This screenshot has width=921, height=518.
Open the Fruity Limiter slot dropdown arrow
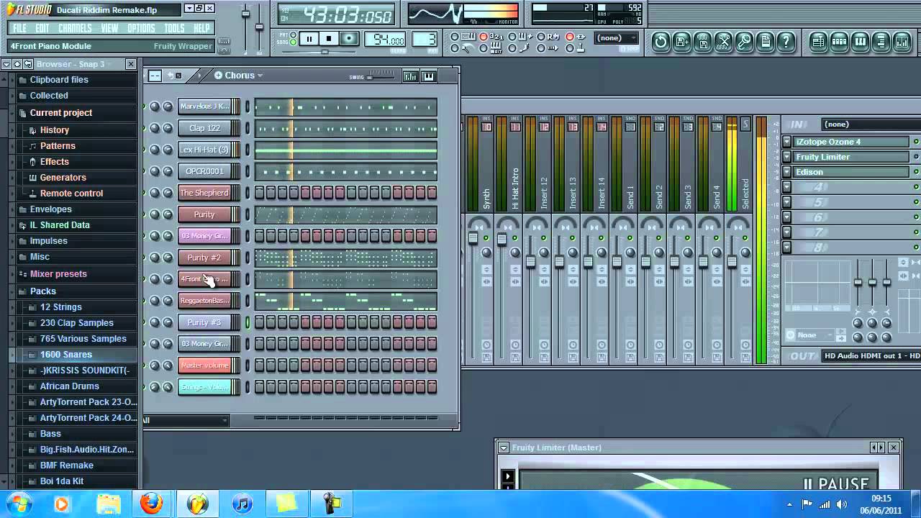pyautogui.click(x=787, y=157)
